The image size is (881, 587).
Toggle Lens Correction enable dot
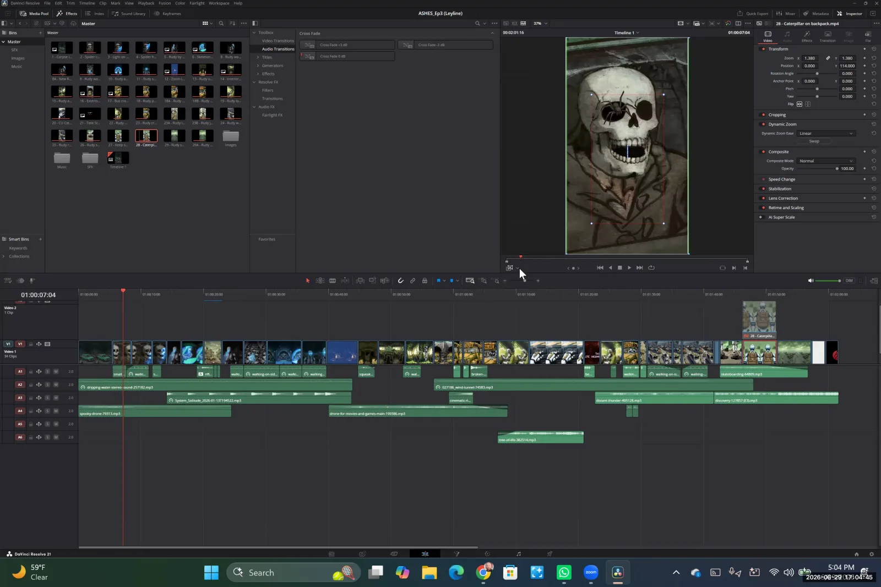coord(763,198)
